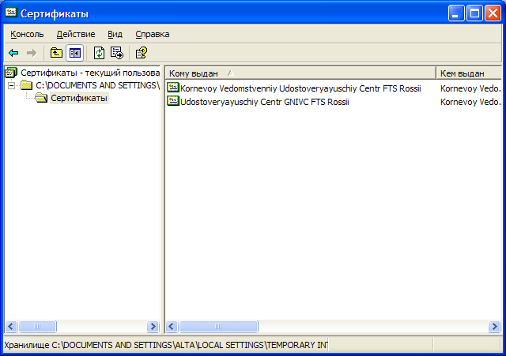
Task: Click the Export list toolbar icon
Action: tap(117, 53)
